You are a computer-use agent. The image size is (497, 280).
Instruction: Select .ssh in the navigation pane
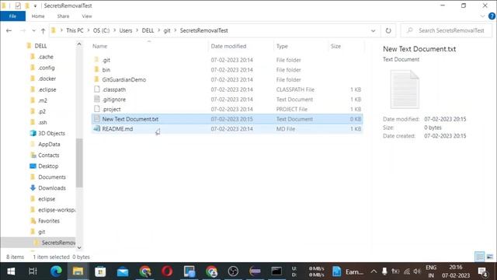click(x=43, y=123)
